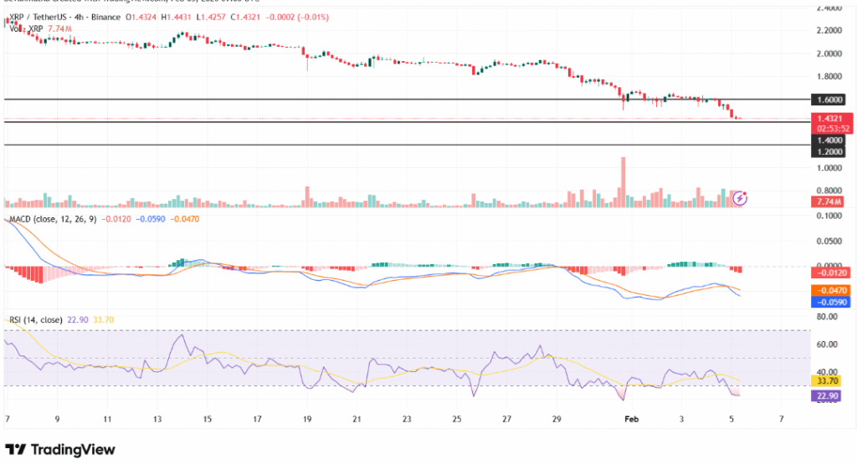Click the Feb label on the time axis
The width and height of the screenshot is (857, 464).
click(x=631, y=416)
